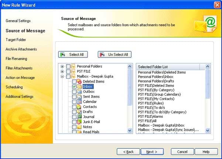Click the envelope and @ wizard icon
The width and height of the screenshot is (222, 159).
coord(206,24)
